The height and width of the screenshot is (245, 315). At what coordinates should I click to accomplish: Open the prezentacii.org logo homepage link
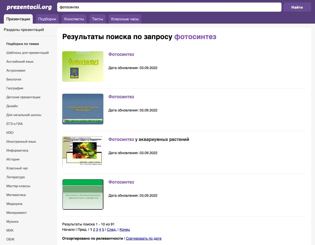click(x=29, y=7)
